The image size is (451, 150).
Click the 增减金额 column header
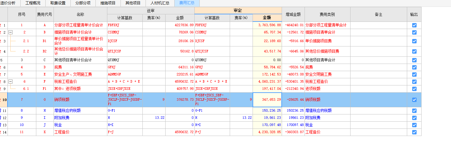pyautogui.click(x=293, y=14)
